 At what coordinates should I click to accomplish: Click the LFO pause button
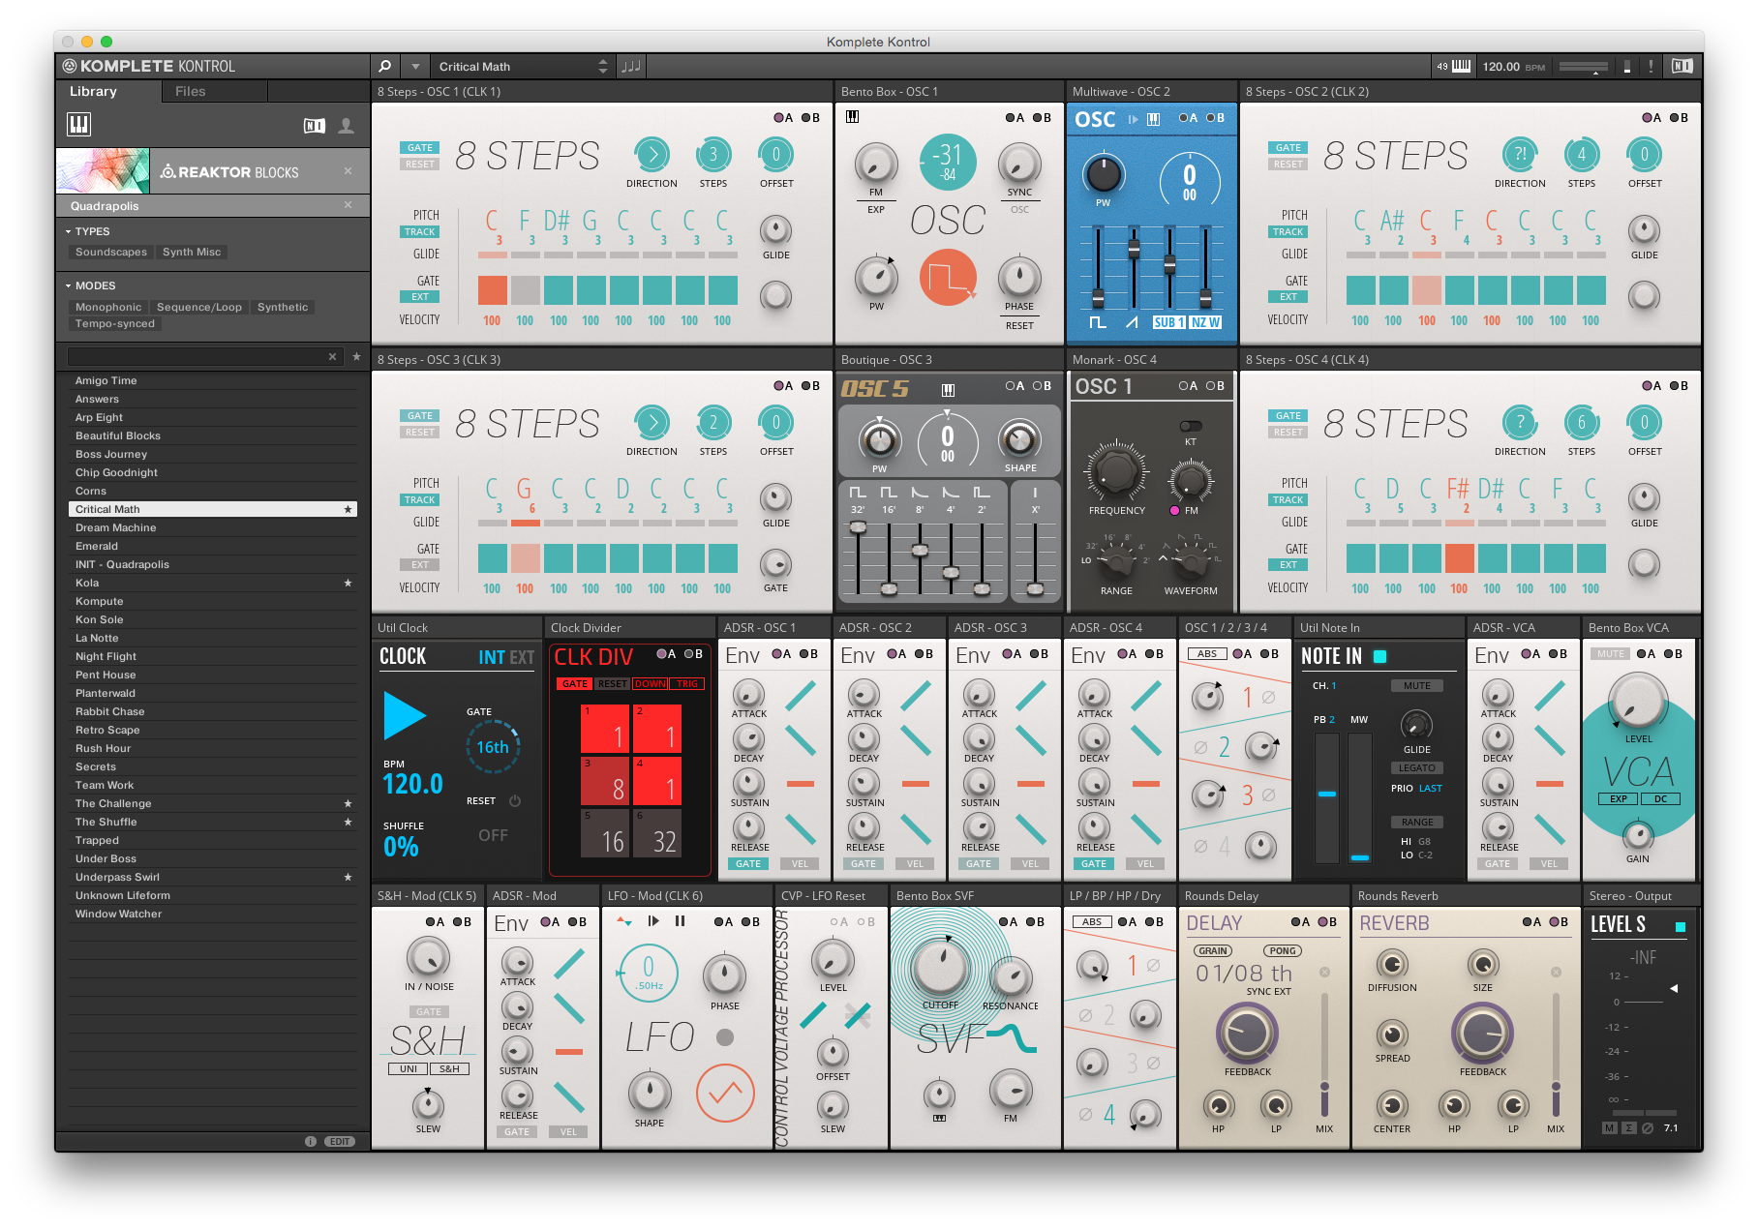[x=681, y=921]
